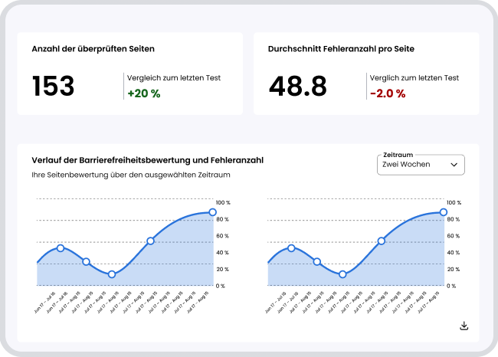498x357 pixels.
Task: Click the highest data point on left chart
Action: [212, 212]
